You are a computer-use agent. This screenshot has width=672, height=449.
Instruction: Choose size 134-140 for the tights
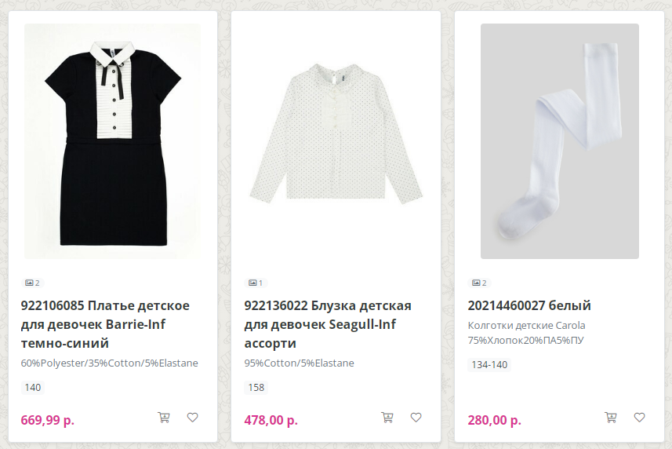click(x=489, y=364)
